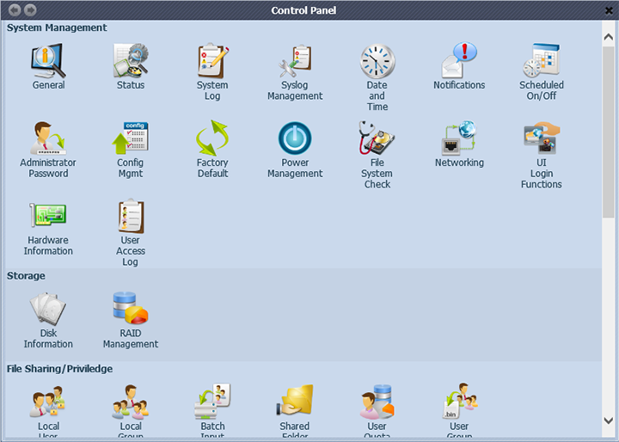Image resolution: width=619 pixels, height=442 pixels.
Task: Open Config Mgmt
Action: click(131, 138)
